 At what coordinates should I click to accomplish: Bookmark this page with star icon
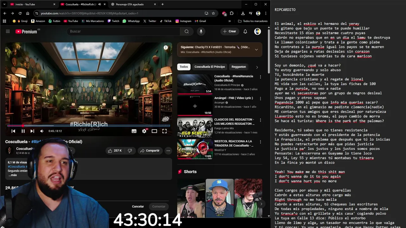pos(213,13)
